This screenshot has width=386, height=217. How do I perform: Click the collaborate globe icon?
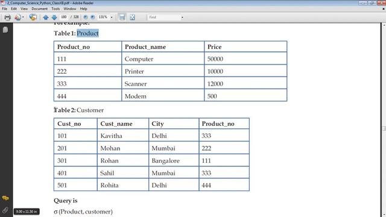(x=33, y=17)
